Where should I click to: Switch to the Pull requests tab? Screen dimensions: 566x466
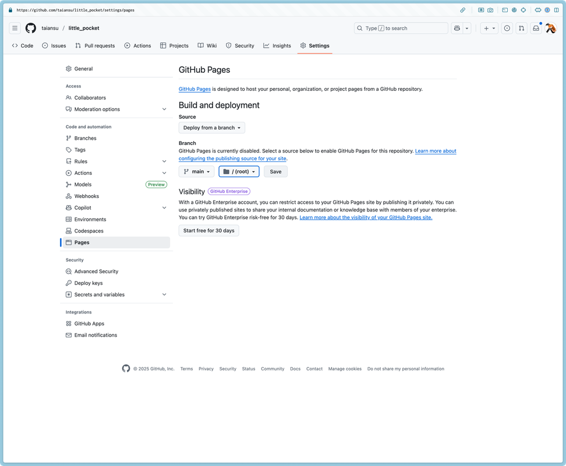(95, 46)
